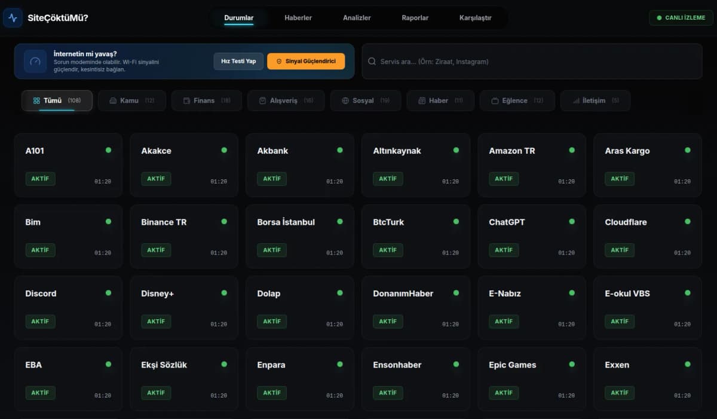The image size is (717, 419).
Task: Filter by the Alışveriş category
Action: [286, 100]
